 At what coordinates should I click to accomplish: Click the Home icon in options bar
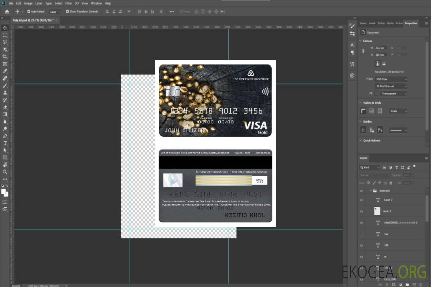click(7, 12)
